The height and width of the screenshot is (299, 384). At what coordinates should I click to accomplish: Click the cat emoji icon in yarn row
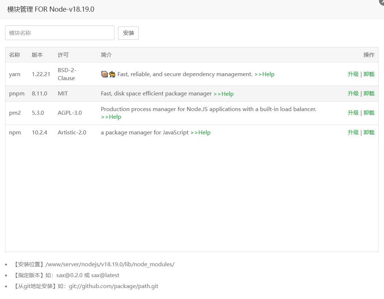pos(112,74)
